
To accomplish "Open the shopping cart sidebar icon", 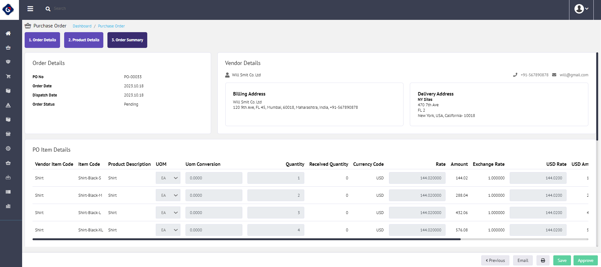I will tap(8, 76).
